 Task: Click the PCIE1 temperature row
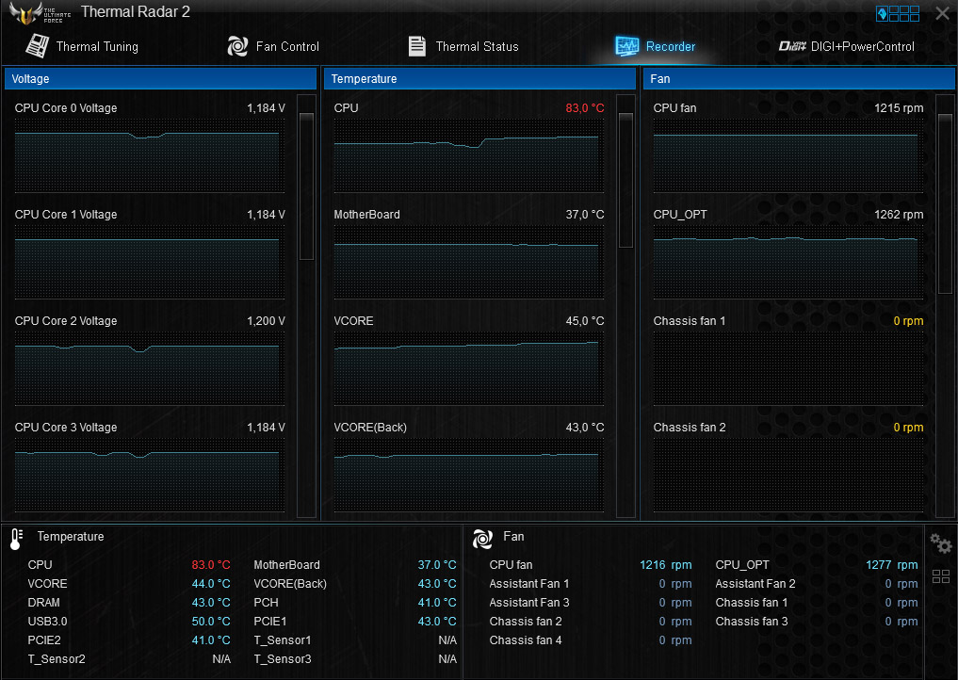pos(355,622)
